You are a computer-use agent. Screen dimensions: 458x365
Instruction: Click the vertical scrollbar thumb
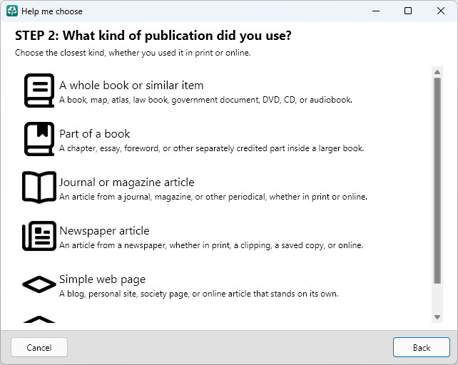[437, 181]
